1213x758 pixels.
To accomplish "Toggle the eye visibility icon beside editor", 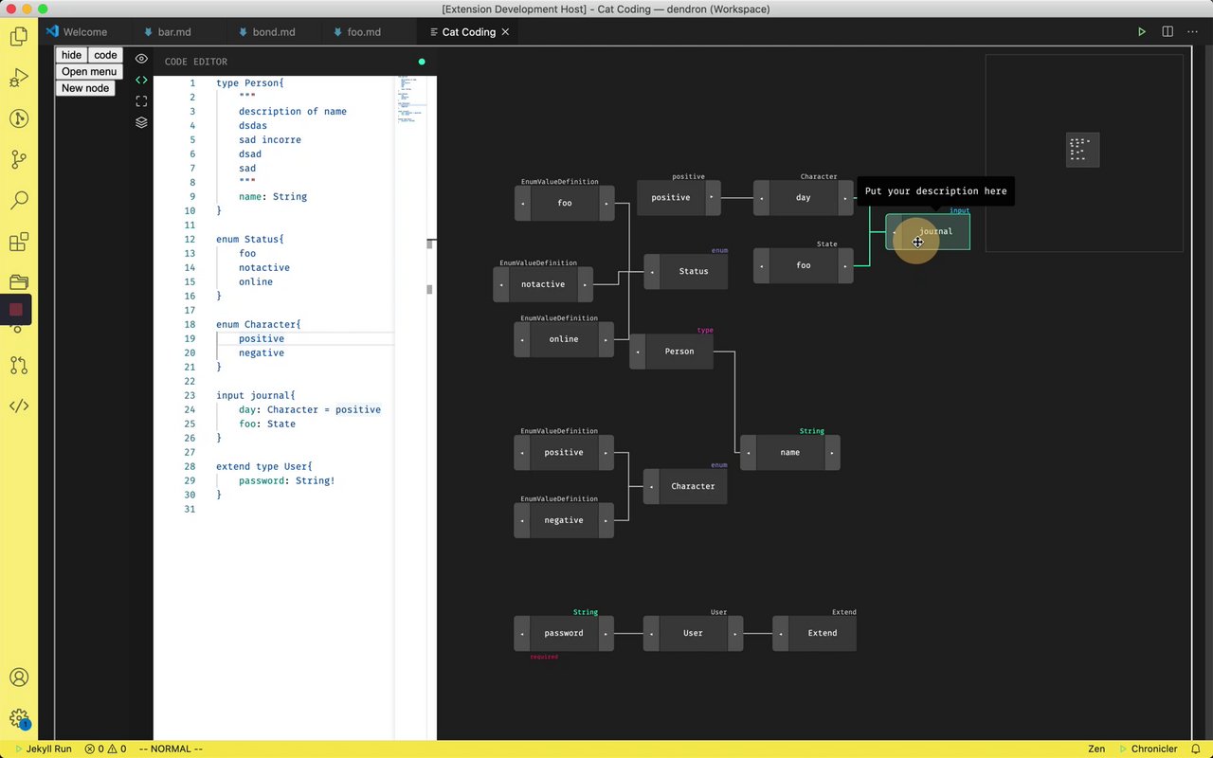I will [x=141, y=59].
